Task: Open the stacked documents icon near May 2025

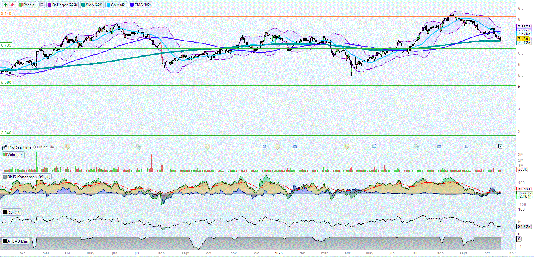Action: pos(374,146)
